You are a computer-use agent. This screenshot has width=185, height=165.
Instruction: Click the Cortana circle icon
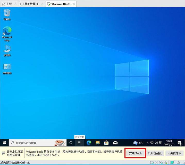coord(71,143)
